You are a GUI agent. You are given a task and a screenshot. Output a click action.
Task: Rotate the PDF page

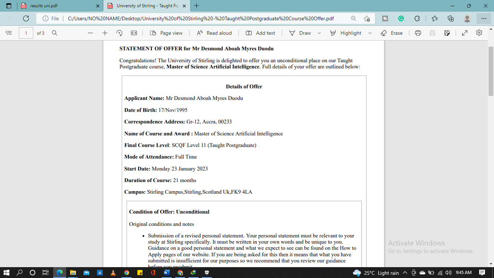[119, 33]
